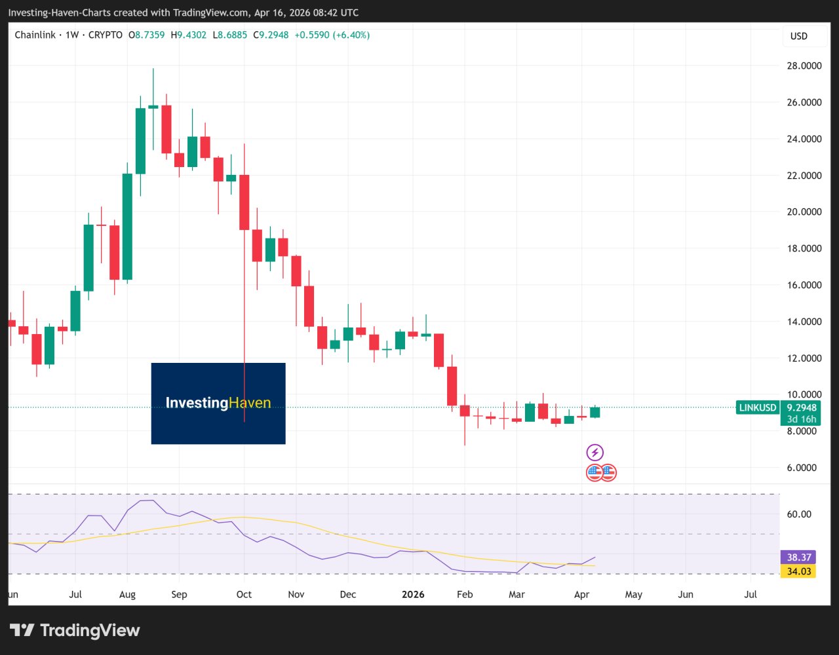The height and width of the screenshot is (655, 839).
Task: Click the Feb label on time axis
Action: 465,595
